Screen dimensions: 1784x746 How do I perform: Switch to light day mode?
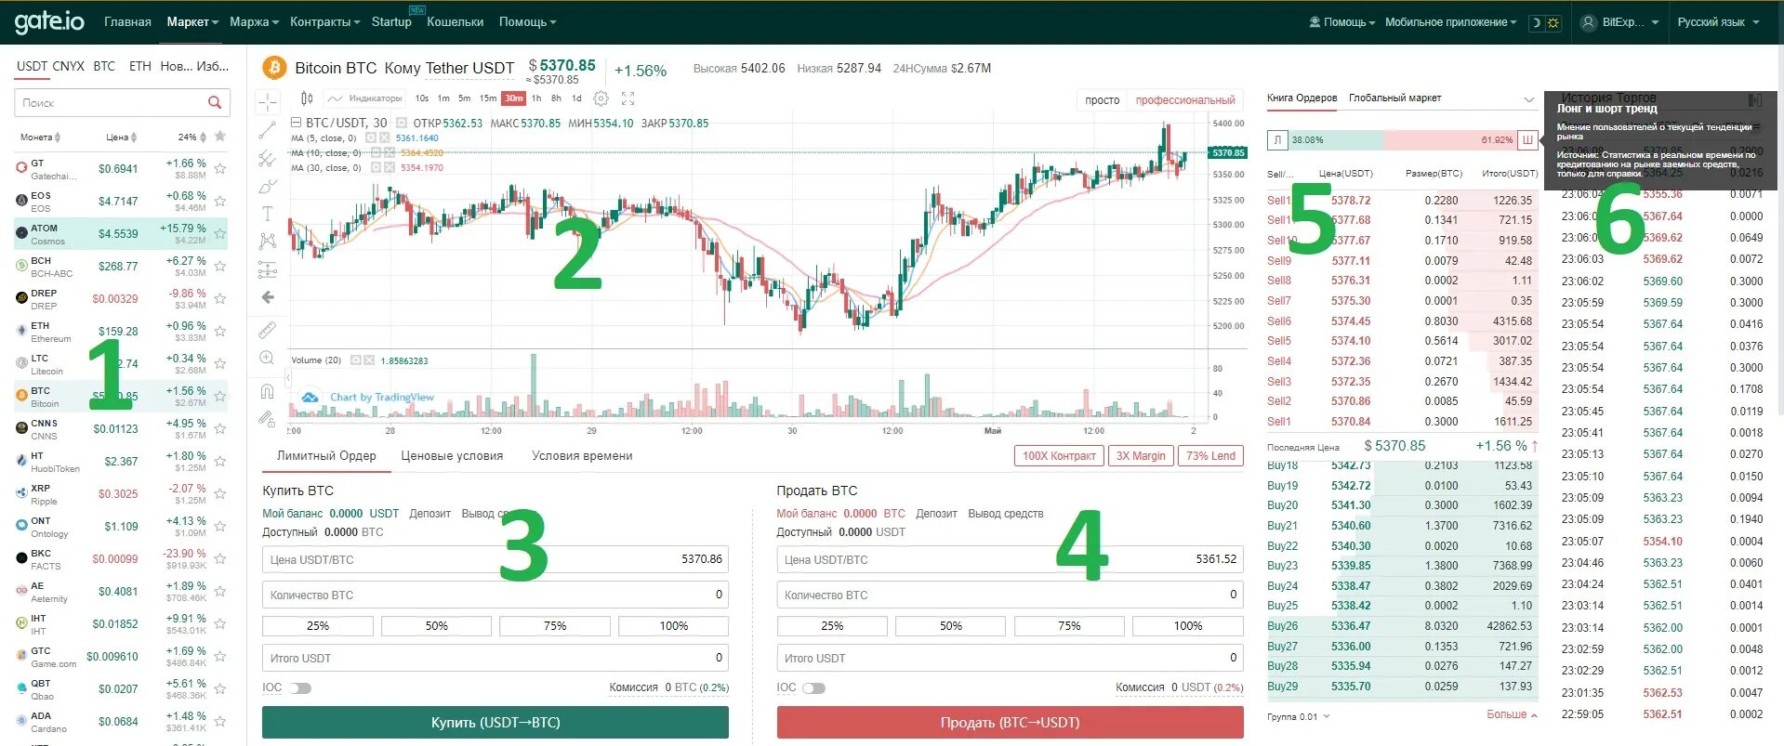tap(1553, 22)
